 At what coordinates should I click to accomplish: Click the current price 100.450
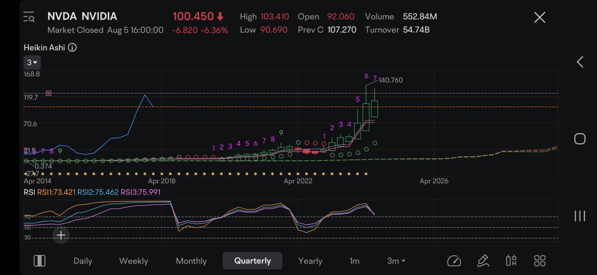193,16
